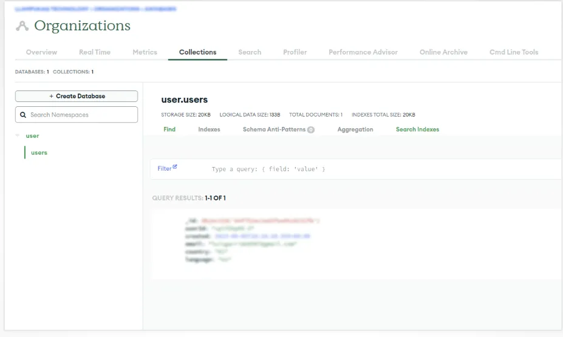Open the Overview tab
Viewport: 563px width, 337px height.
point(41,52)
